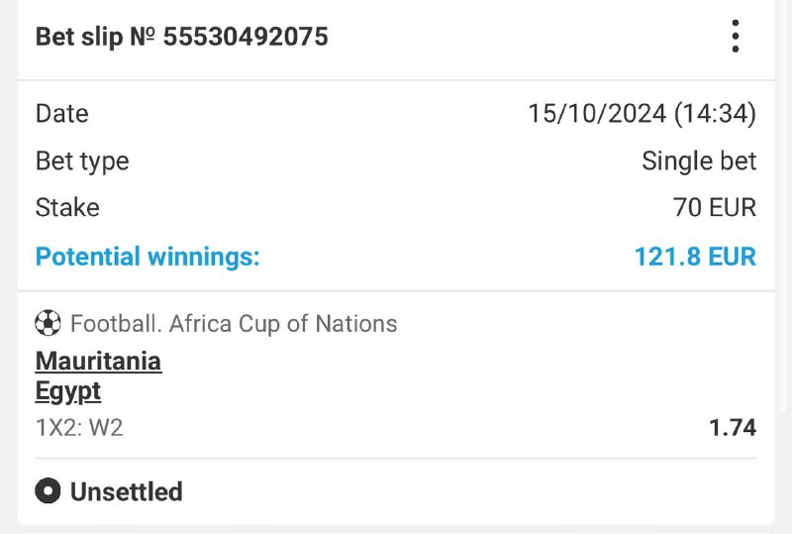This screenshot has width=792, height=534.
Task: Click the 'Bet type' label
Action: point(82,160)
